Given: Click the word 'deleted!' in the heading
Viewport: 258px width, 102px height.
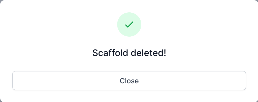Looking at the screenshot, I should pyautogui.click(x=148, y=53).
